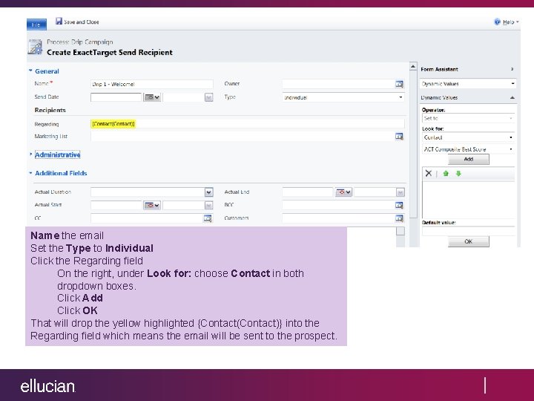This screenshot has height=401, width=534.
Task: Click the Process: Drip Campaign text
Action: (x=80, y=42)
